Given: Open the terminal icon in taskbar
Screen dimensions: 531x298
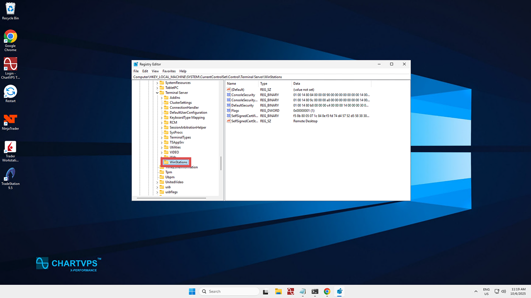Looking at the screenshot, I should point(315,291).
